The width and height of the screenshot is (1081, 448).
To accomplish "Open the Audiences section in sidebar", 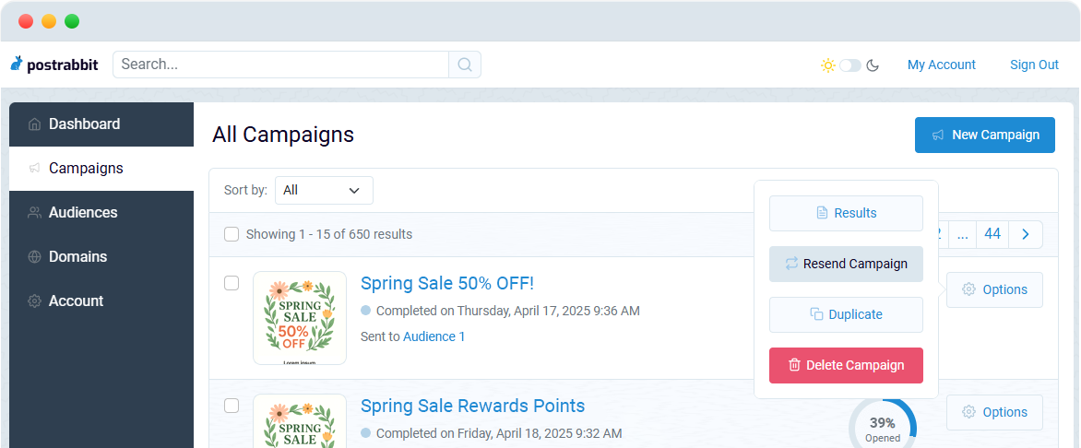I will (101, 212).
